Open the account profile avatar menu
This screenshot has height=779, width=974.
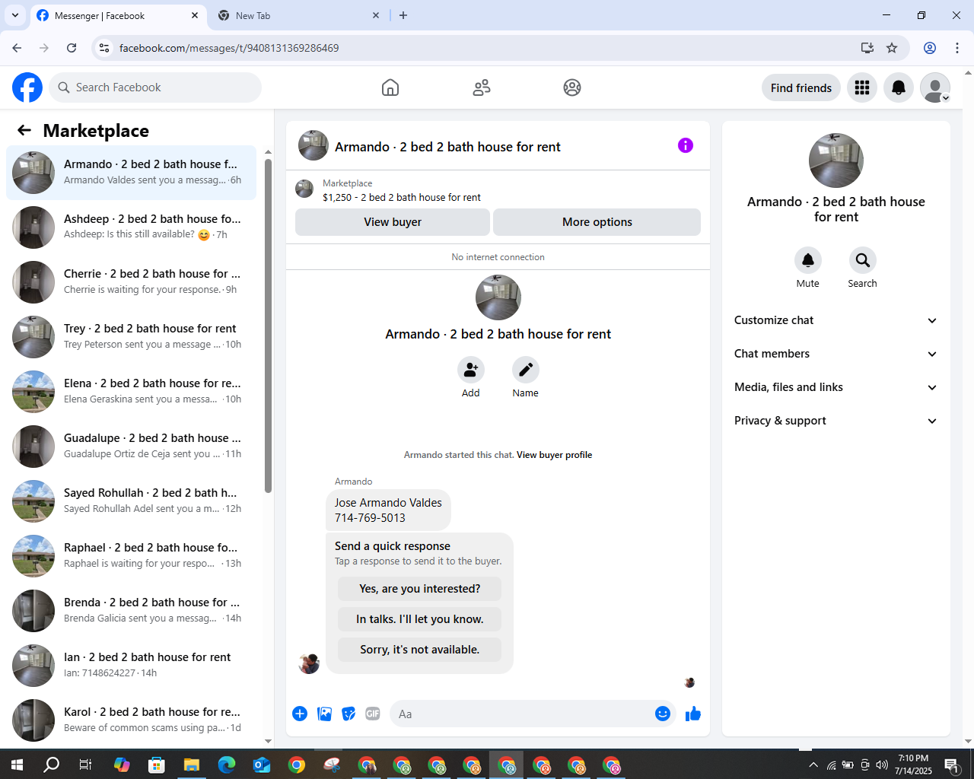[935, 87]
